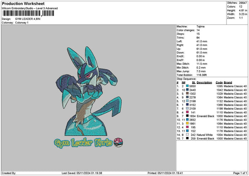Click the Height value 4.81 in
The width and height of the screenshot is (249, 176).
click(243, 10)
